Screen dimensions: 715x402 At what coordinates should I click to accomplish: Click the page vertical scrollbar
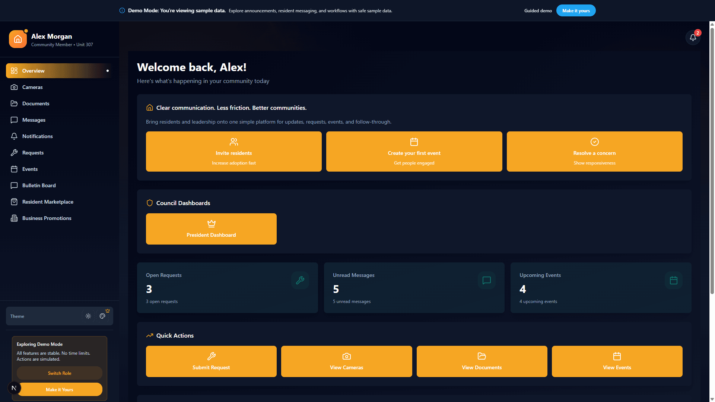click(x=712, y=160)
